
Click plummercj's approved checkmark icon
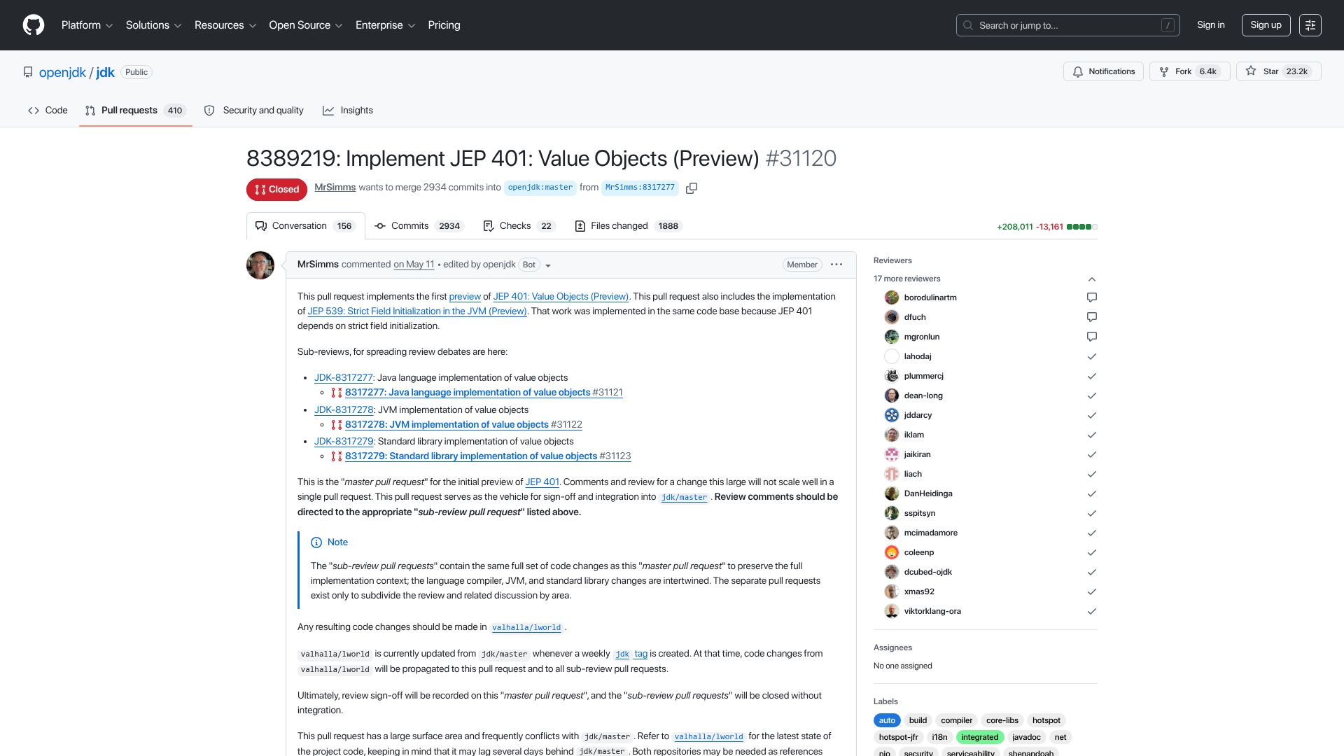tap(1091, 376)
